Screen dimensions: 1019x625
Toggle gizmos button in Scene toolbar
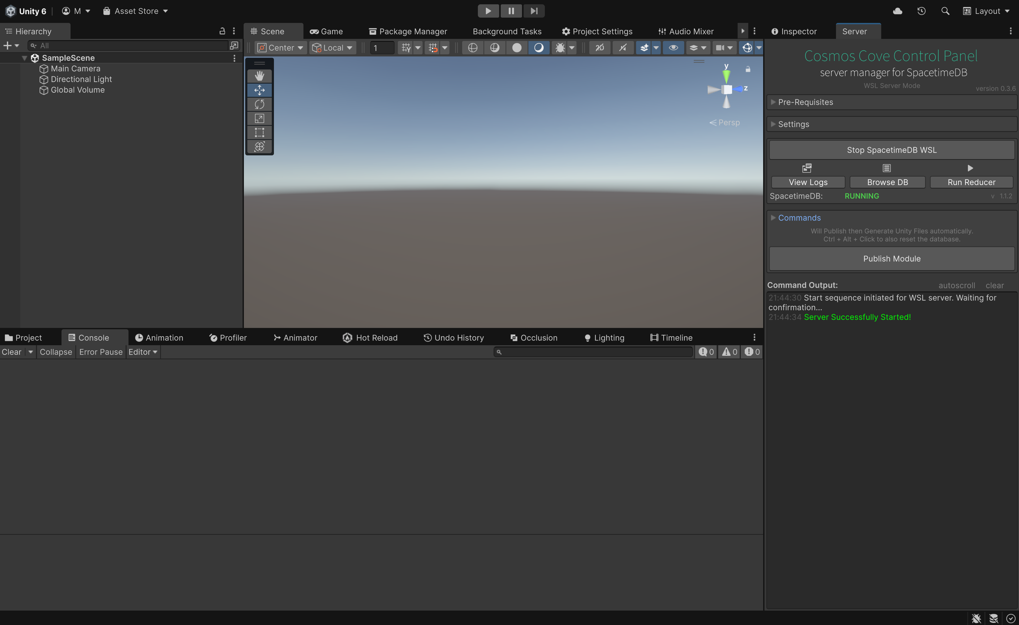[x=747, y=48]
